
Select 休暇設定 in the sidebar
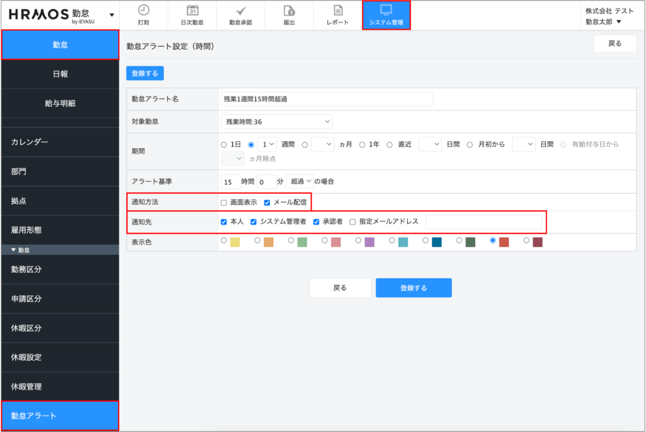[60, 357]
